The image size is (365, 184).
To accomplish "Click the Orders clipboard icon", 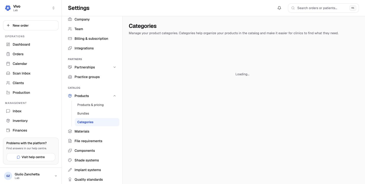I will coord(8,54).
